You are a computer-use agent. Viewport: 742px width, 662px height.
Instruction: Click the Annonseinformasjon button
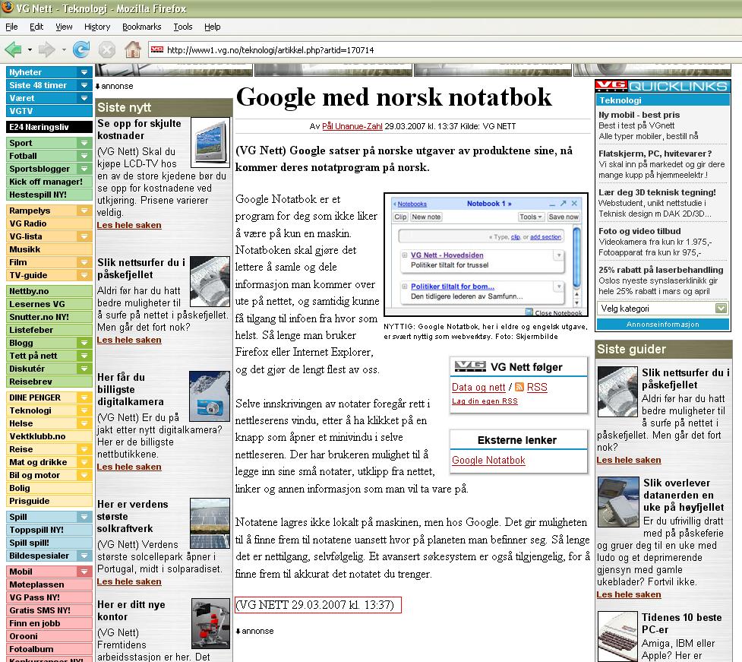pos(662,325)
